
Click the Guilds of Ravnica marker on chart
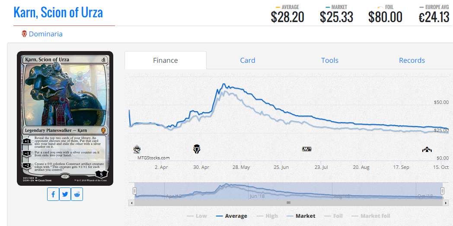pyautogui.click(x=427, y=150)
